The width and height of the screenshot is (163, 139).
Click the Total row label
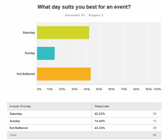(x=13, y=135)
